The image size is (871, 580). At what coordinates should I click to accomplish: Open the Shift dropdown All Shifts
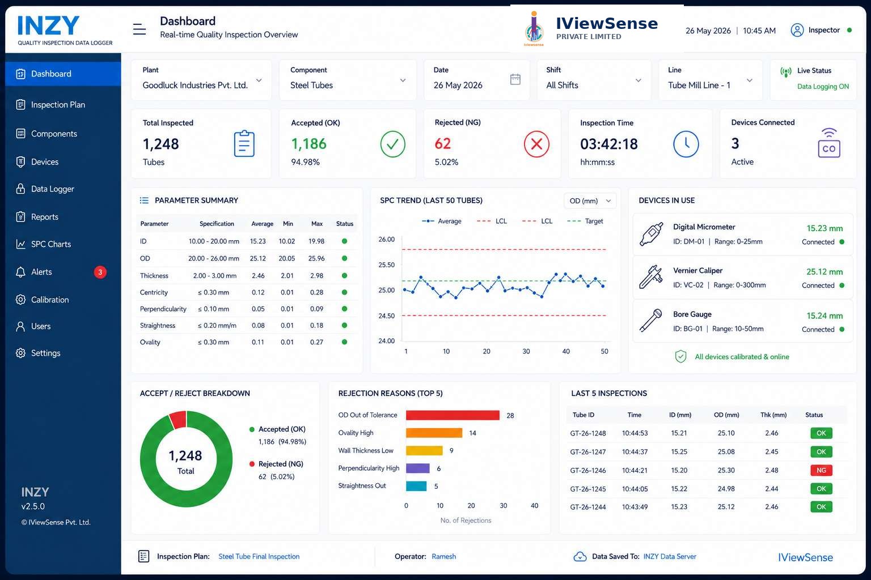tap(594, 80)
